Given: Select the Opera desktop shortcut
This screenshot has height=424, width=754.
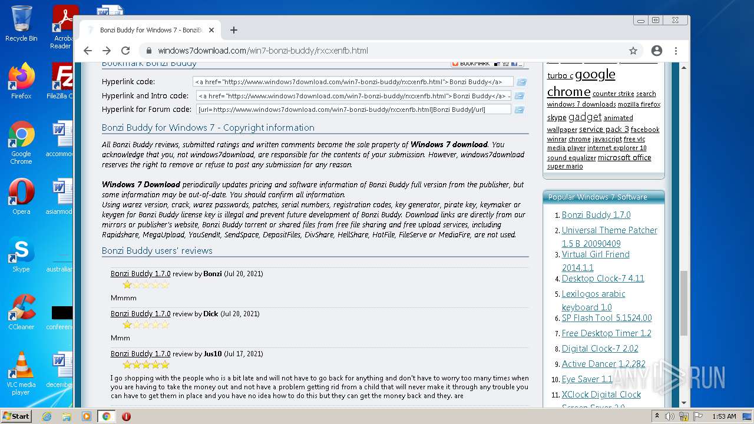Looking at the screenshot, I should 21,197.
